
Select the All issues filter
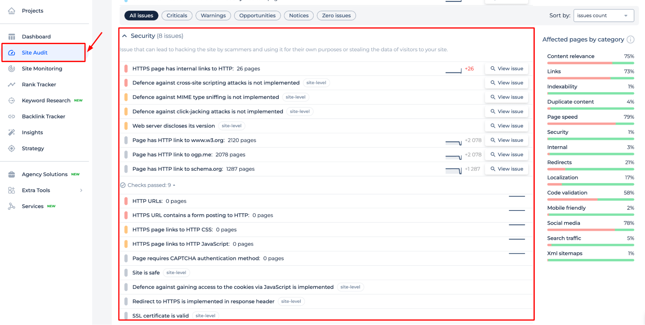click(x=141, y=15)
